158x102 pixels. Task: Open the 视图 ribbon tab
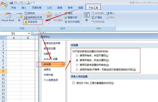[x=81, y=8]
